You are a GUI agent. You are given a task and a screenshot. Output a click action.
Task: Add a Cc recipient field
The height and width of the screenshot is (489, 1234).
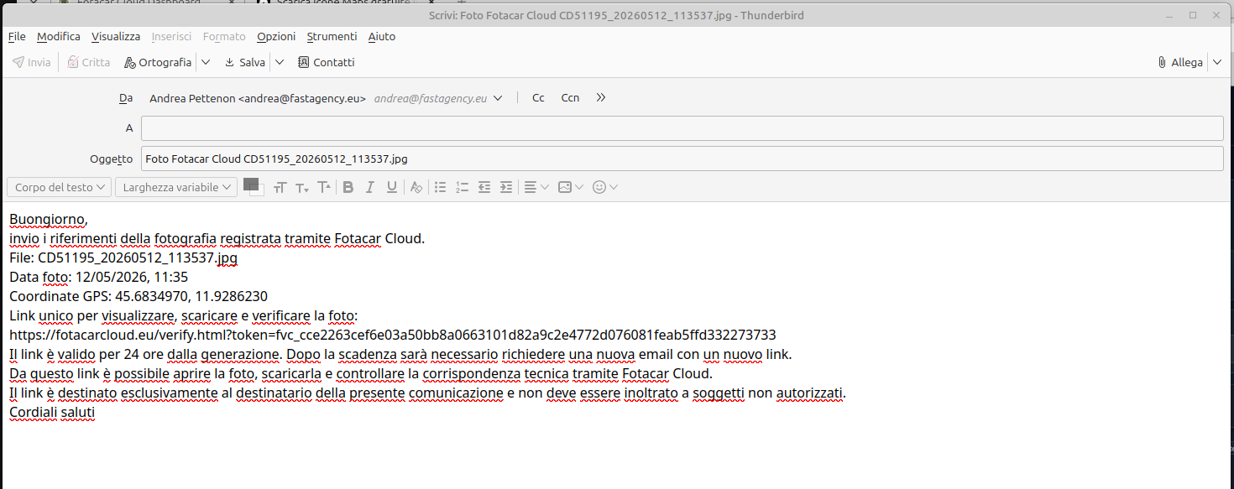click(x=538, y=98)
